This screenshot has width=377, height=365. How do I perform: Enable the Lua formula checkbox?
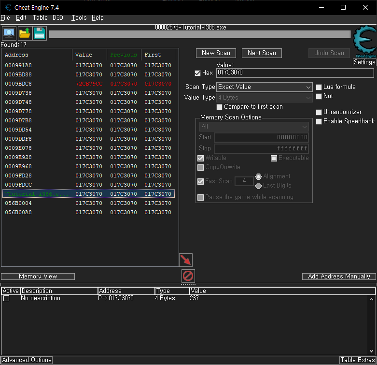tap(319, 87)
